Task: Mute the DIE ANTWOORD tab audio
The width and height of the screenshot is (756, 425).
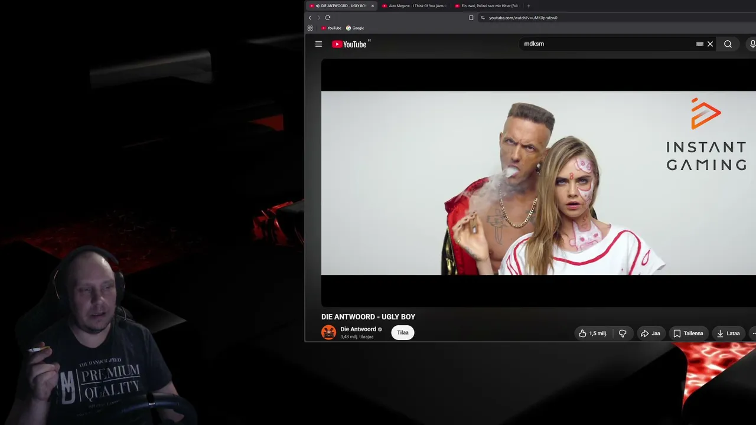Action: click(318, 6)
